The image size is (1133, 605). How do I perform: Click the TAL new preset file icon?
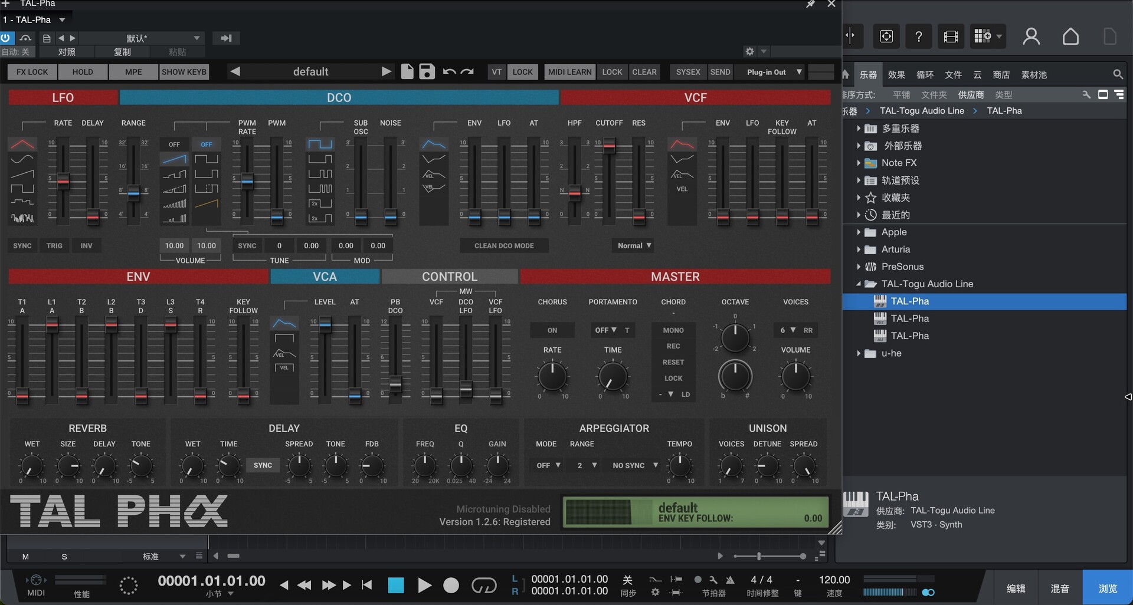407,71
